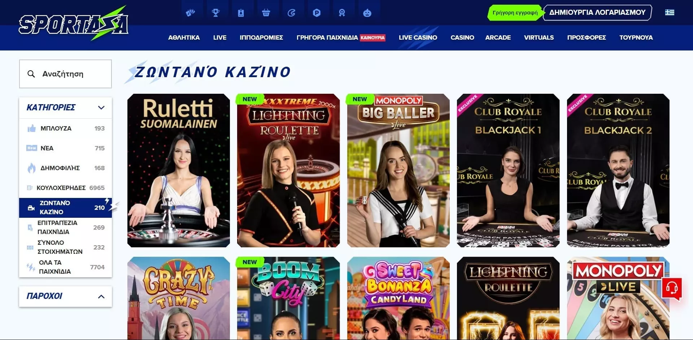
Task: Select the ΜΠΛΟΥΖΑ category
Action: (x=65, y=128)
